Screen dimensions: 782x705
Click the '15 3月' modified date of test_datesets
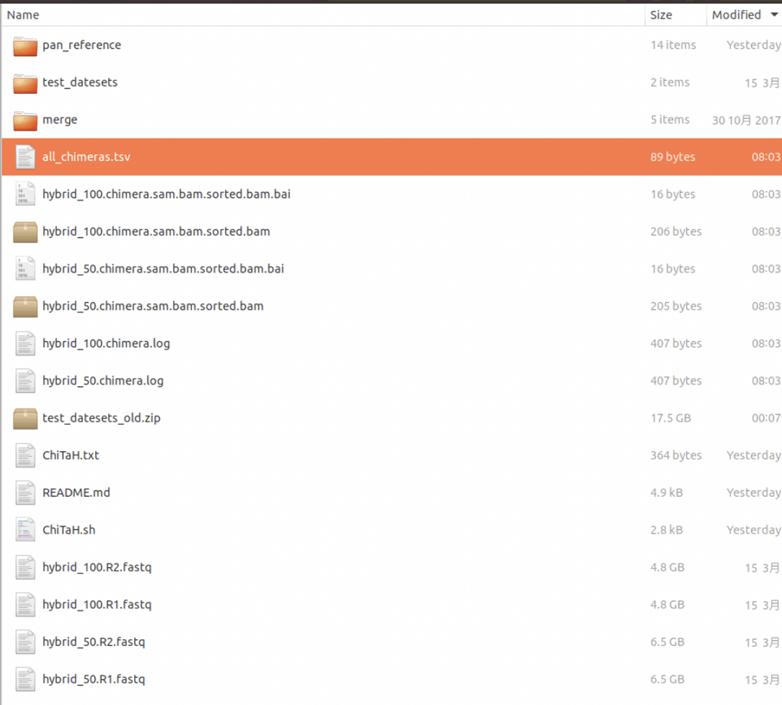[763, 83]
